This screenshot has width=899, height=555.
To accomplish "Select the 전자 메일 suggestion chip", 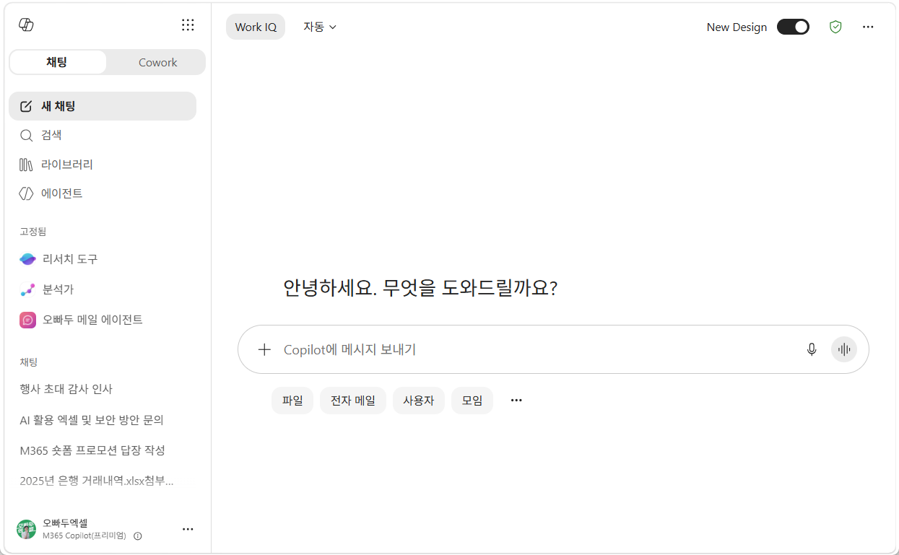I will point(353,401).
